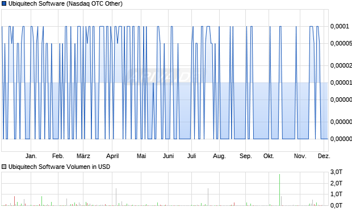Select the 'Juni' month label

pyautogui.click(x=169, y=156)
